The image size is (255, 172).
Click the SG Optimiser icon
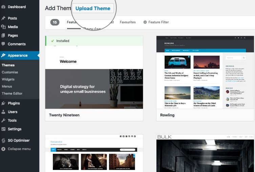[3, 141]
